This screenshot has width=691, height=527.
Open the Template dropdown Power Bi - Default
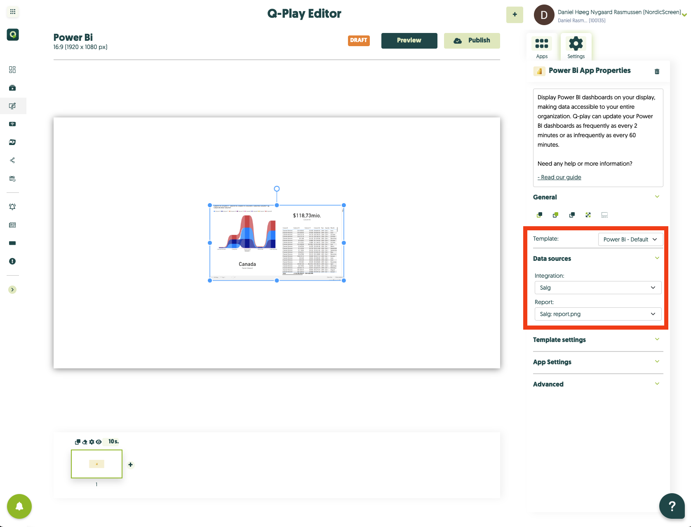pyautogui.click(x=630, y=239)
